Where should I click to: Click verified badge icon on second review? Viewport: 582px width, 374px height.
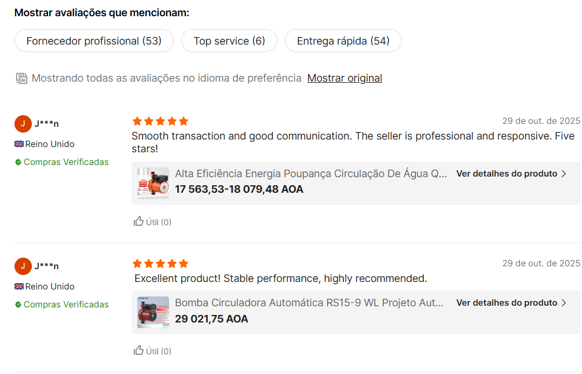(x=19, y=305)
